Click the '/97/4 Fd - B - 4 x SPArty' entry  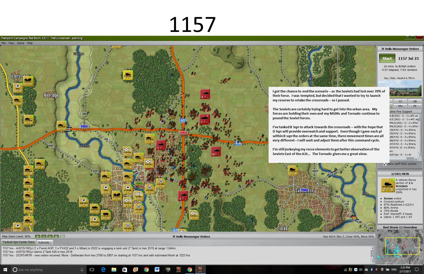point(402,148)
